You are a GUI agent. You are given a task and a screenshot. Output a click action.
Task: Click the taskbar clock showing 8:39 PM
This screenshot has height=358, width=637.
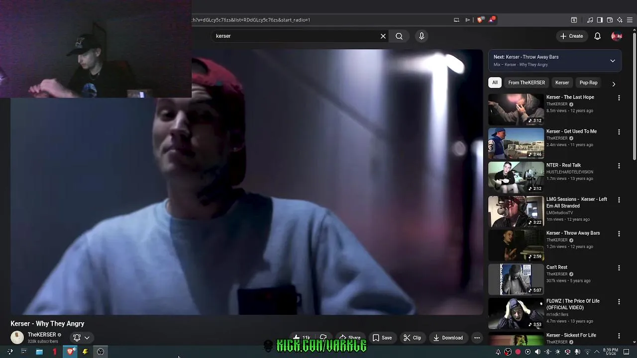(610, 352)
